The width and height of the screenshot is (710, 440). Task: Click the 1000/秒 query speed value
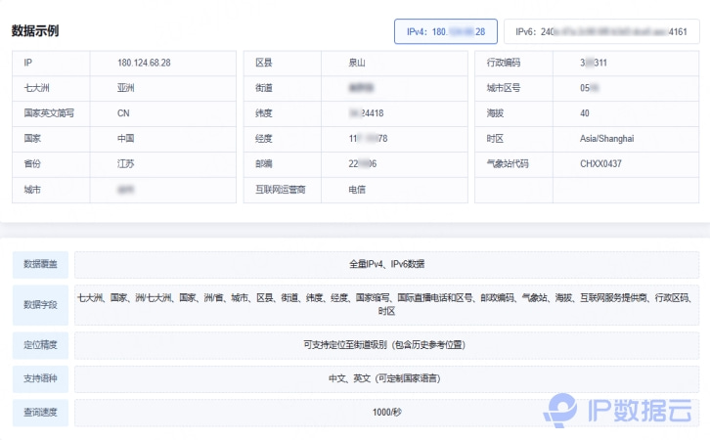coord(386,412)
